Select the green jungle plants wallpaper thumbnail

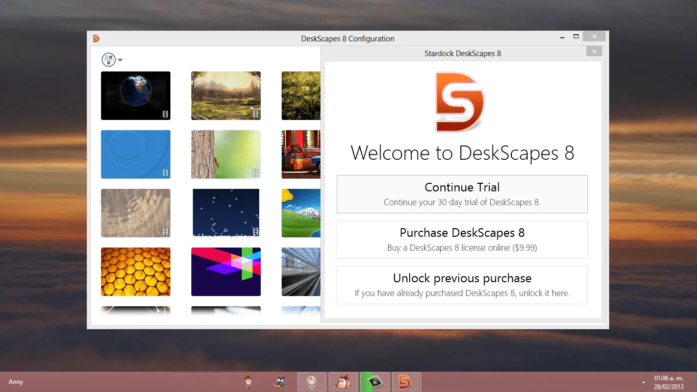coord(301,95)
